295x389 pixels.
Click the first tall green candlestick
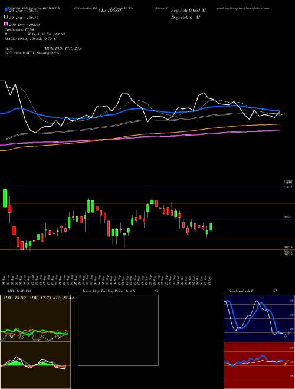pyautogui.click(x=5, y=199)
